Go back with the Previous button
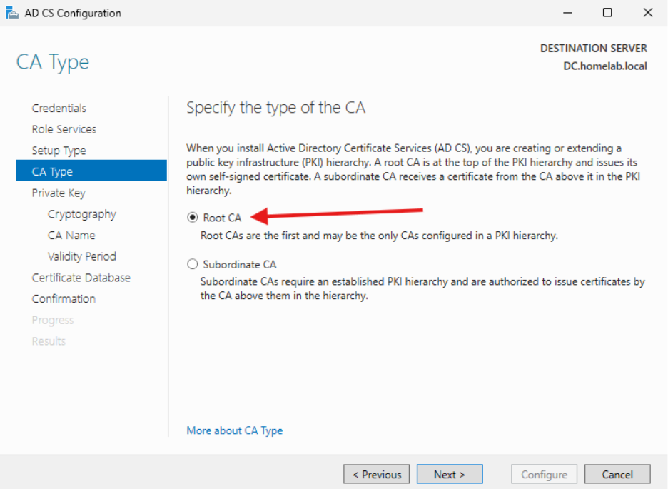 point(376,474)
